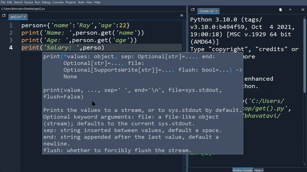The image size is (307, 172).
Task: Open the Consoles menu
Action: 58,2
